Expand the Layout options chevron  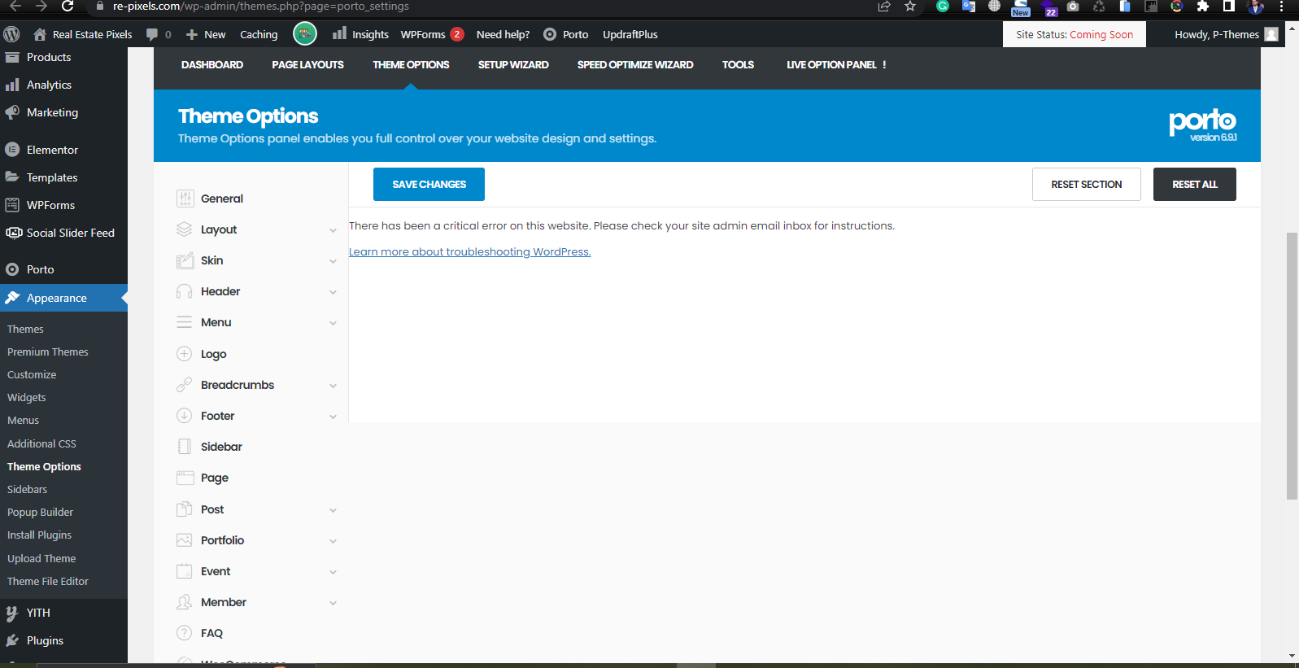point(333,230)
